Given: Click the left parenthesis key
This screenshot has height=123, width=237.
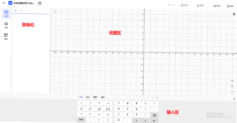Looking at the screenshot, I should point(99,120).
